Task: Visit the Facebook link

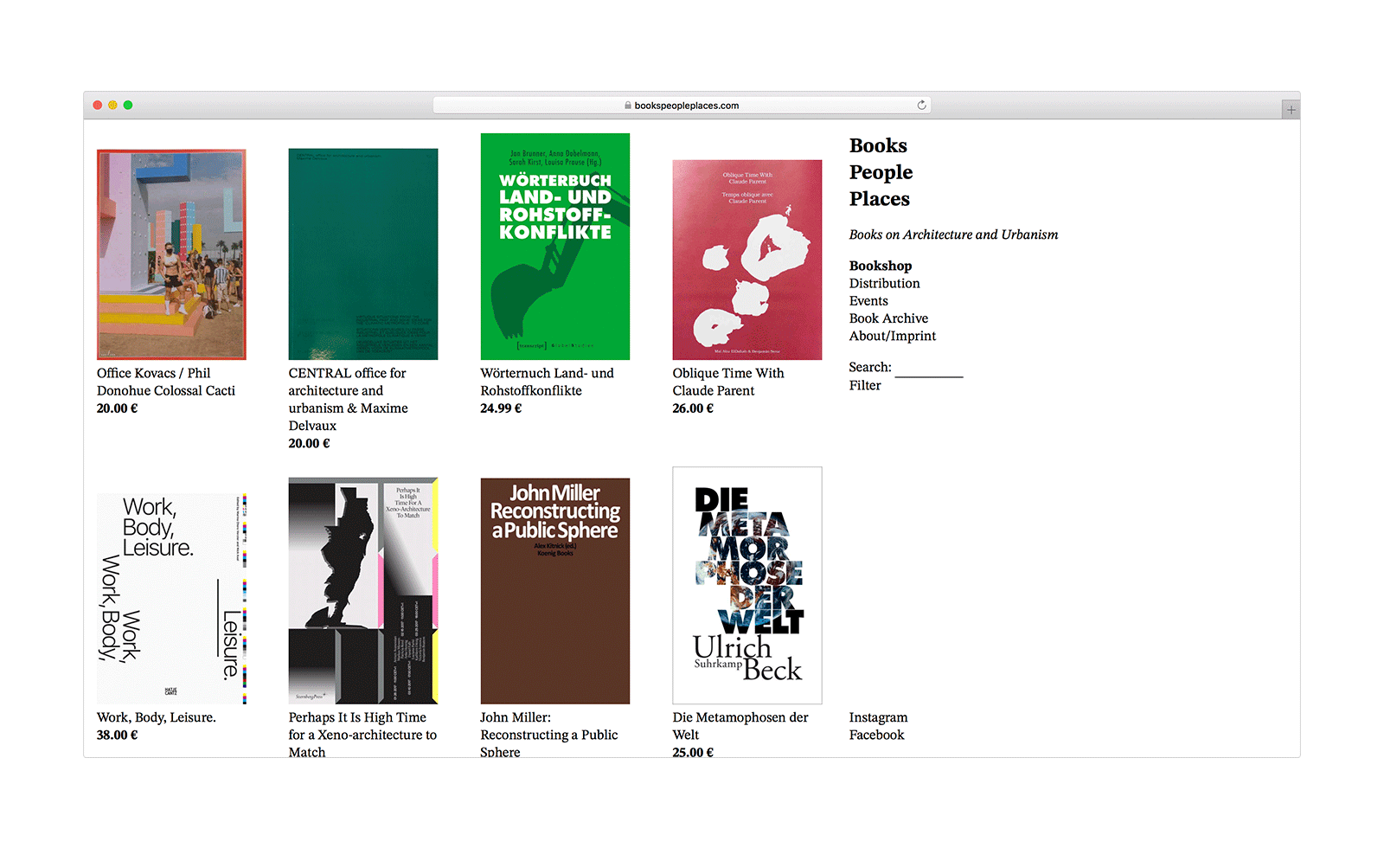Action: tap(876, 735)
